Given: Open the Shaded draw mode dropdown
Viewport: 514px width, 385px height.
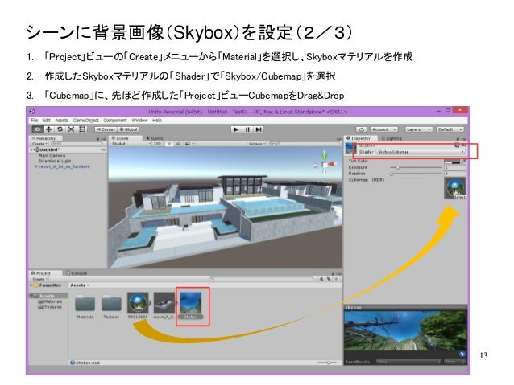Looking at the screenshot, I should (131, 144).
